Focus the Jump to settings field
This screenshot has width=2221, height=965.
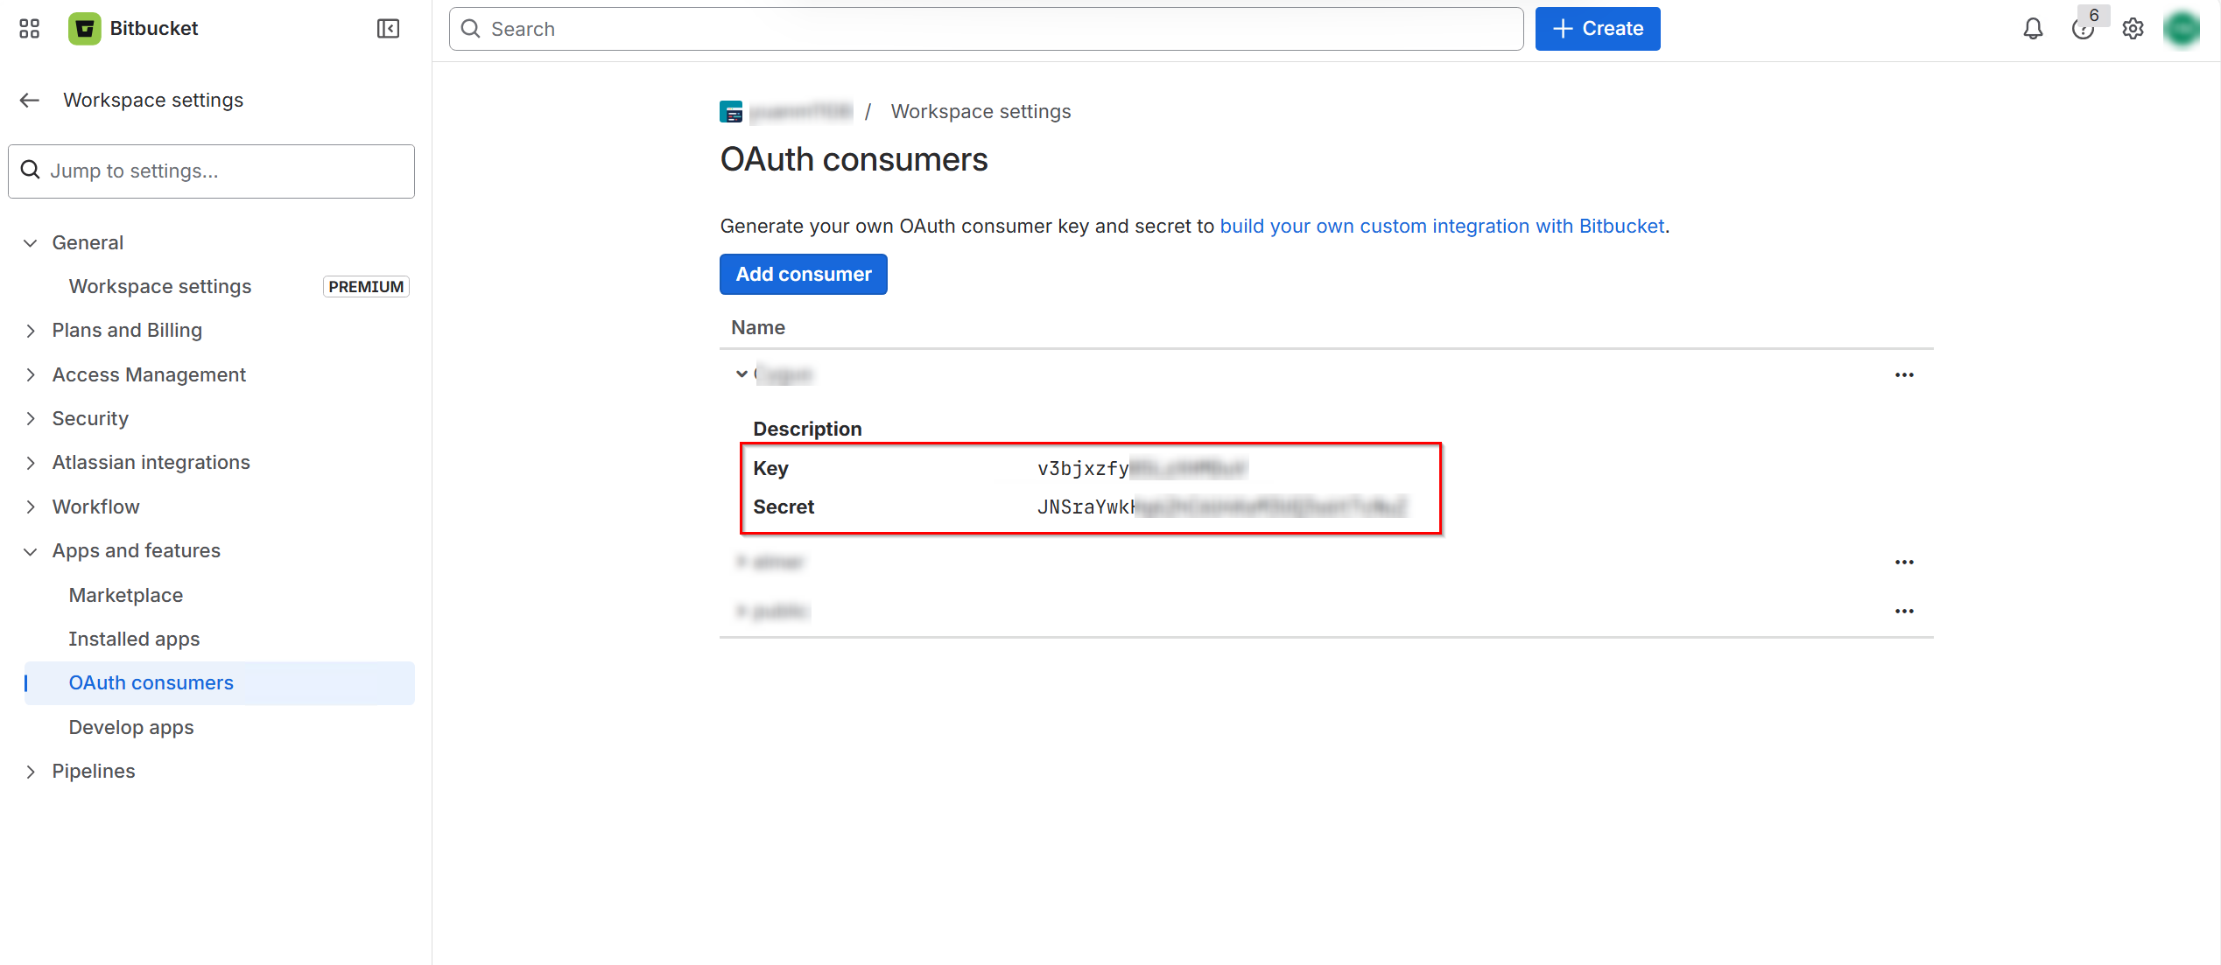tap(211, 171)
